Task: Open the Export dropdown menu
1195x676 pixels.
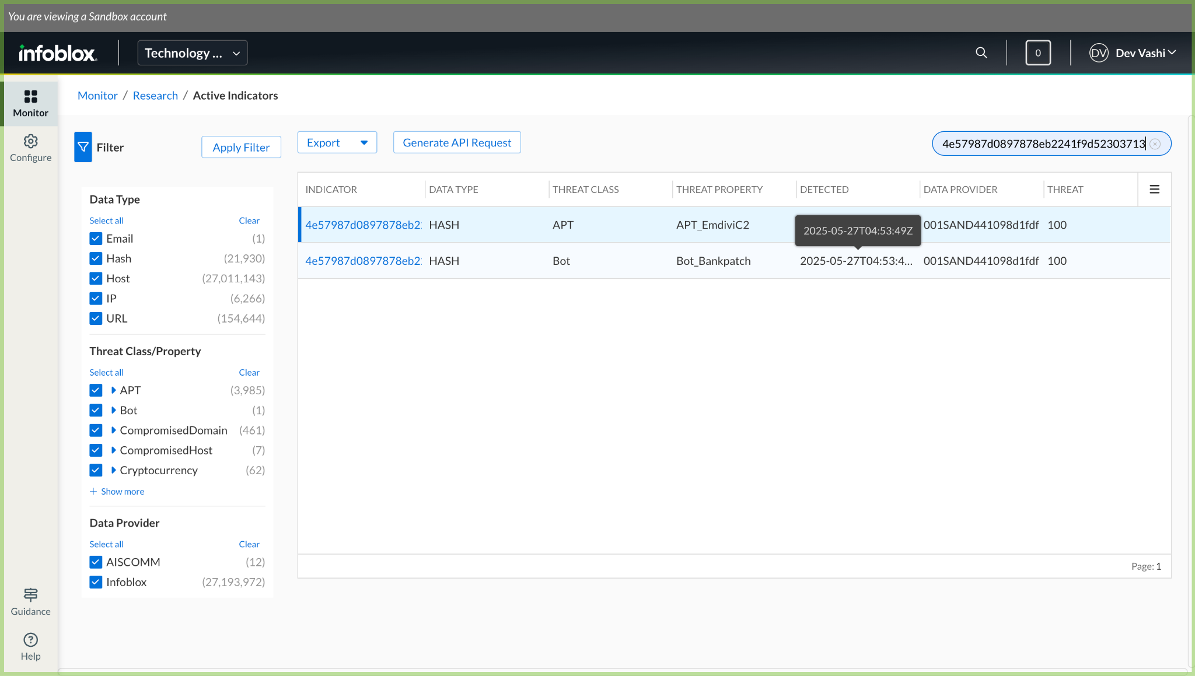Action: point(337,143)
